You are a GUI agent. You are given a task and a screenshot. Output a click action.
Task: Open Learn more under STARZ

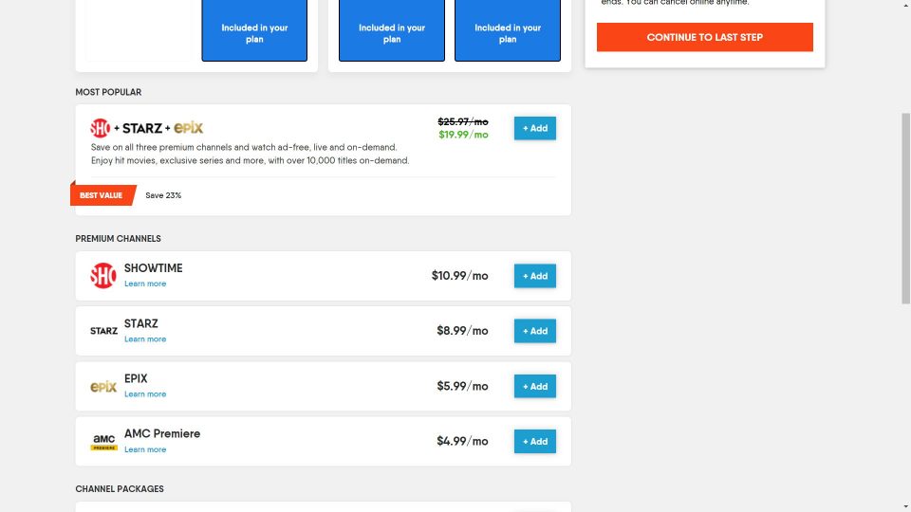(145, 339)
